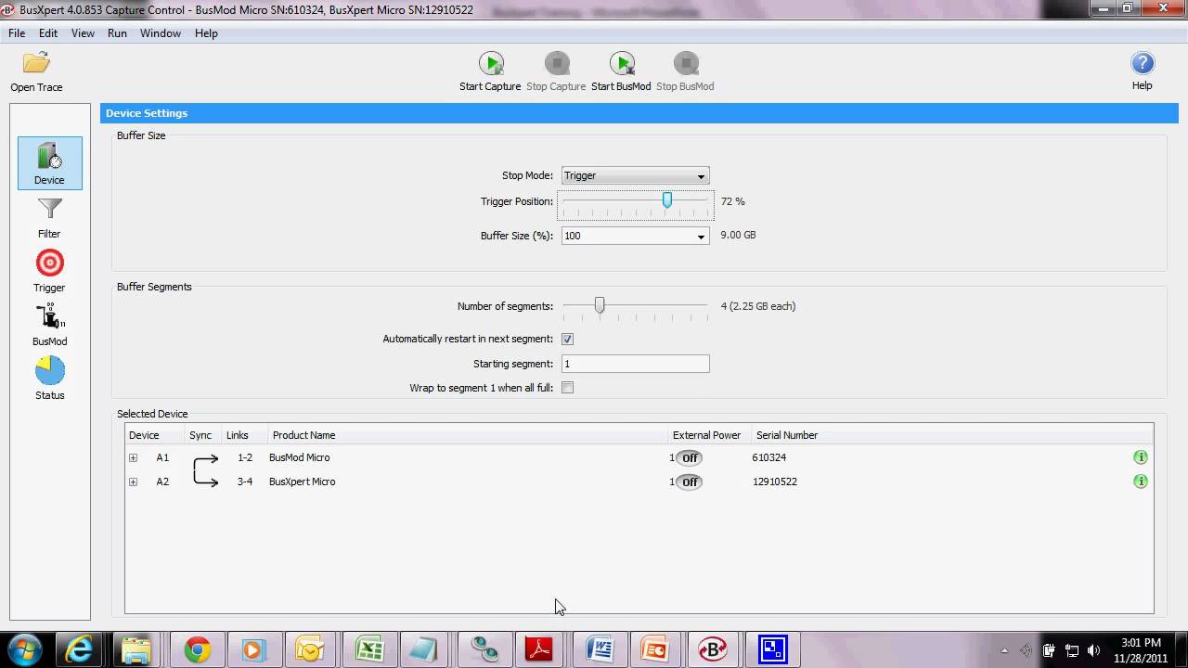Toggle External Power for BusMod Micro
The width and height of the screenshot is (1188, 668).
click(689, 457)
